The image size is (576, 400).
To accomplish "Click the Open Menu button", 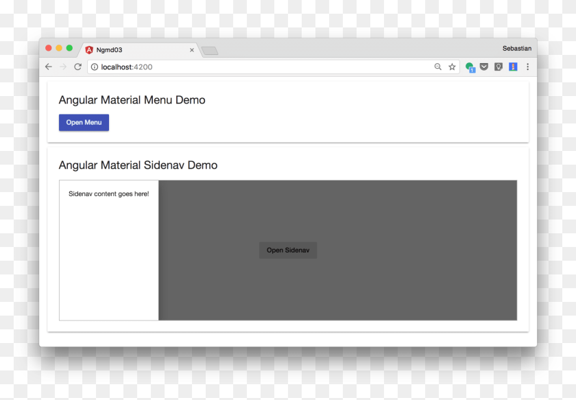I will click(84, 122).
